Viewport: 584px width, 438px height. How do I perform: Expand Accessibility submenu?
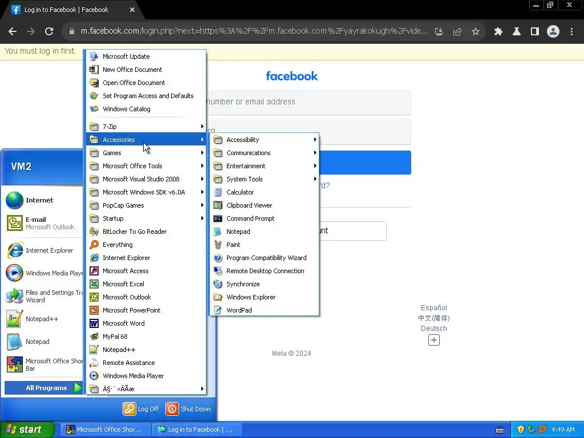click(264, 140)
